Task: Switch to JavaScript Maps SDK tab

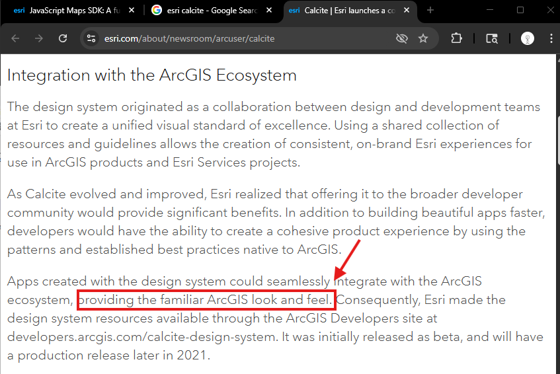Action: [70, 11]
